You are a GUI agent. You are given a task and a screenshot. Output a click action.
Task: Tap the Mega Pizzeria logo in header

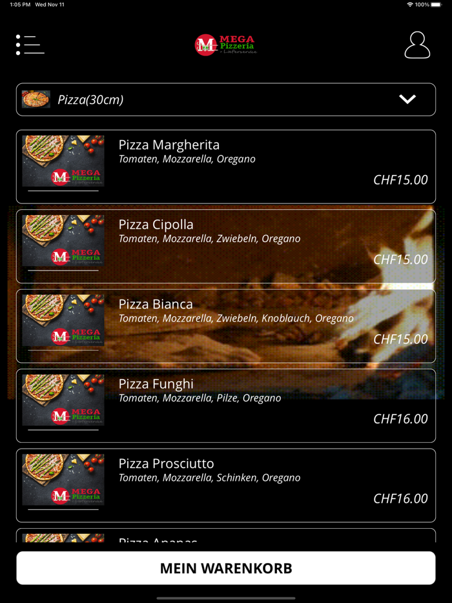[x=226, y=45]
